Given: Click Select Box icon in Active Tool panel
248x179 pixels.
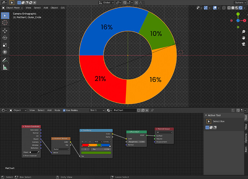Looking at the screenshot, I should coord(209,121).
